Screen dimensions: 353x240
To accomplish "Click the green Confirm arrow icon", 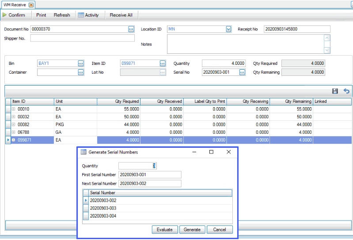I will coord(4,15).
